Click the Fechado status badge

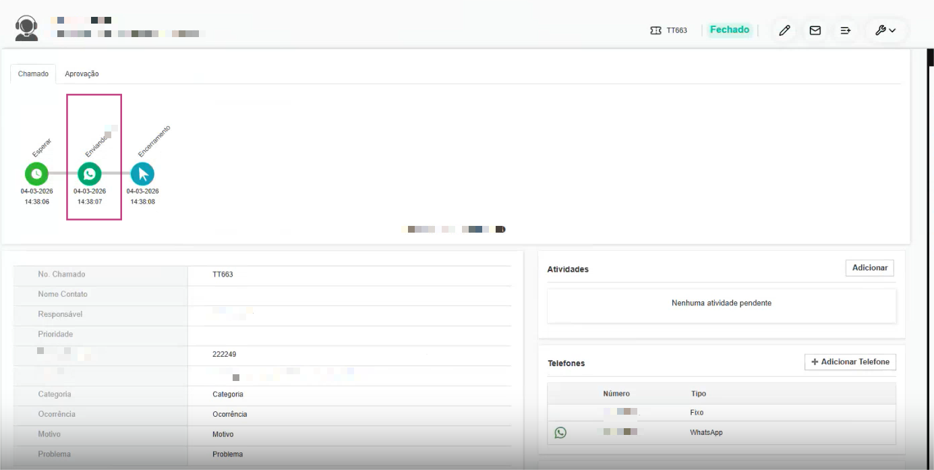(x=729, y=30)
